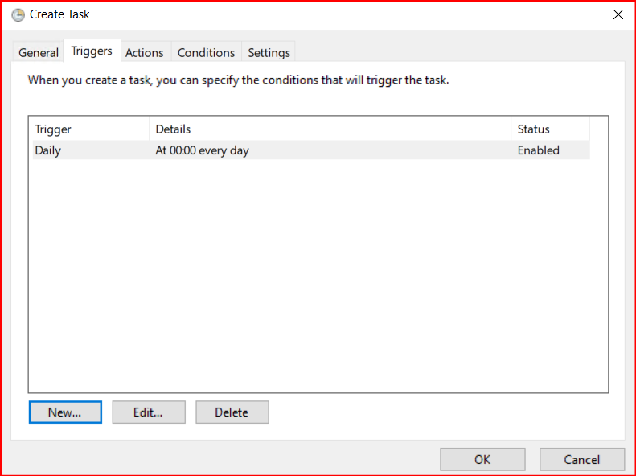Go to the Conditions tab
Viewport: 636px width, 476px height.
coord(206,52)
